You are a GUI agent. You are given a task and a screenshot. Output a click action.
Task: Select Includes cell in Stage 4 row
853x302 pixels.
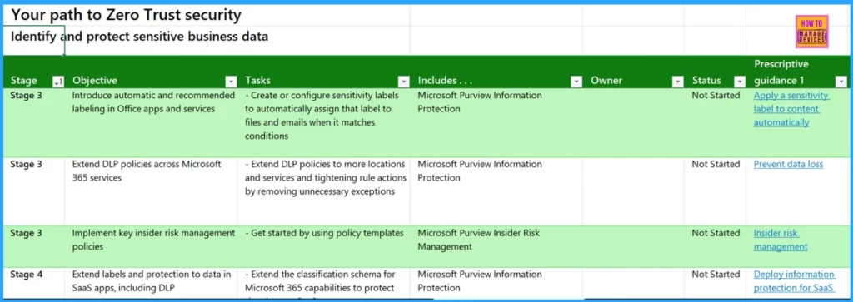point(496,282)
